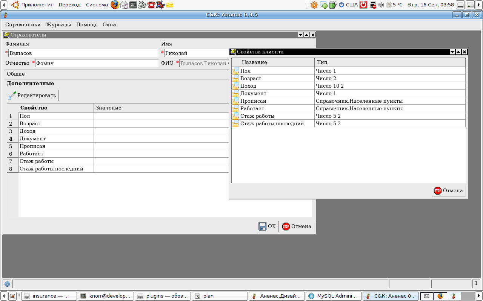Launch Firefox from the top panel

115,5
